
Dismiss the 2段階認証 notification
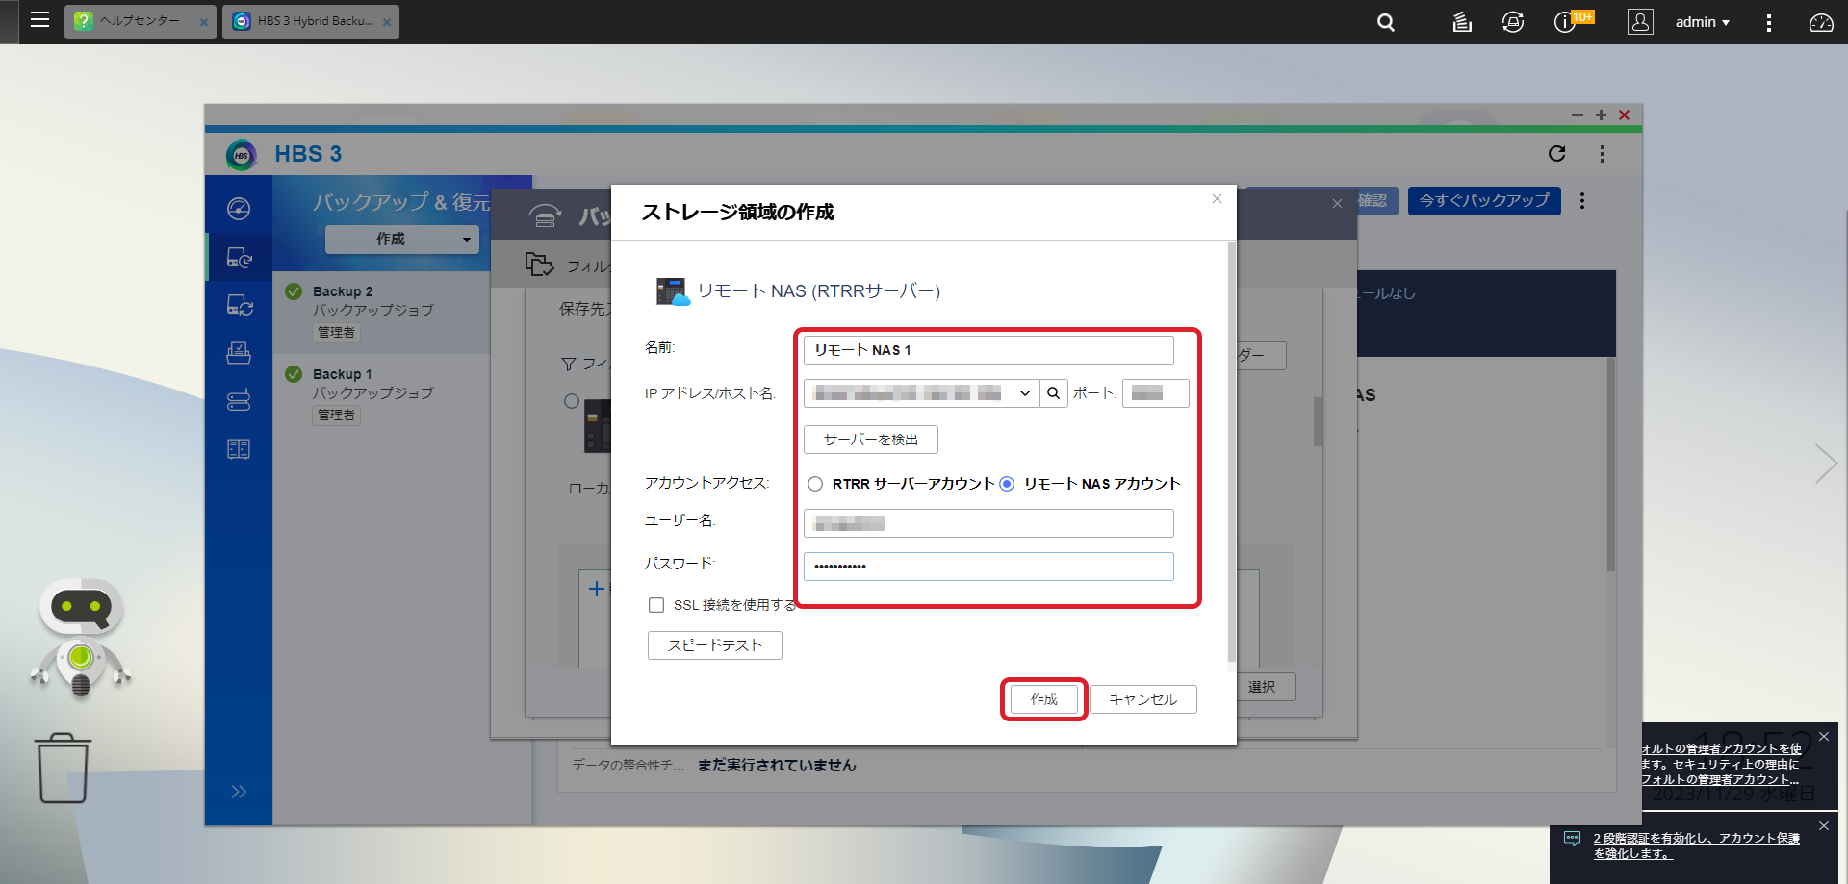point(1823,826)
